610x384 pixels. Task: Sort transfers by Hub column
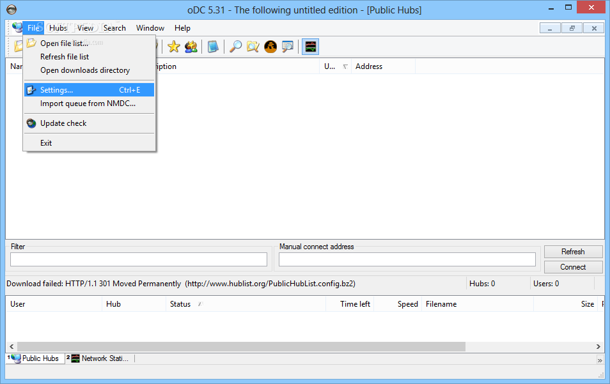(134, 304)
